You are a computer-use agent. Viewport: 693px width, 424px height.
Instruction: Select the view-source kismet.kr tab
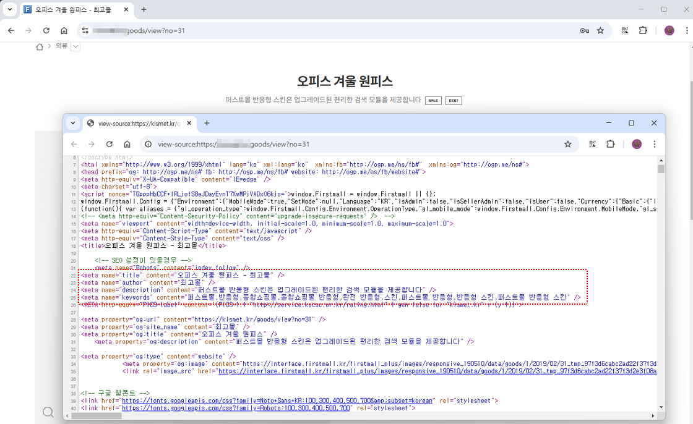click(x=139, y=123)
